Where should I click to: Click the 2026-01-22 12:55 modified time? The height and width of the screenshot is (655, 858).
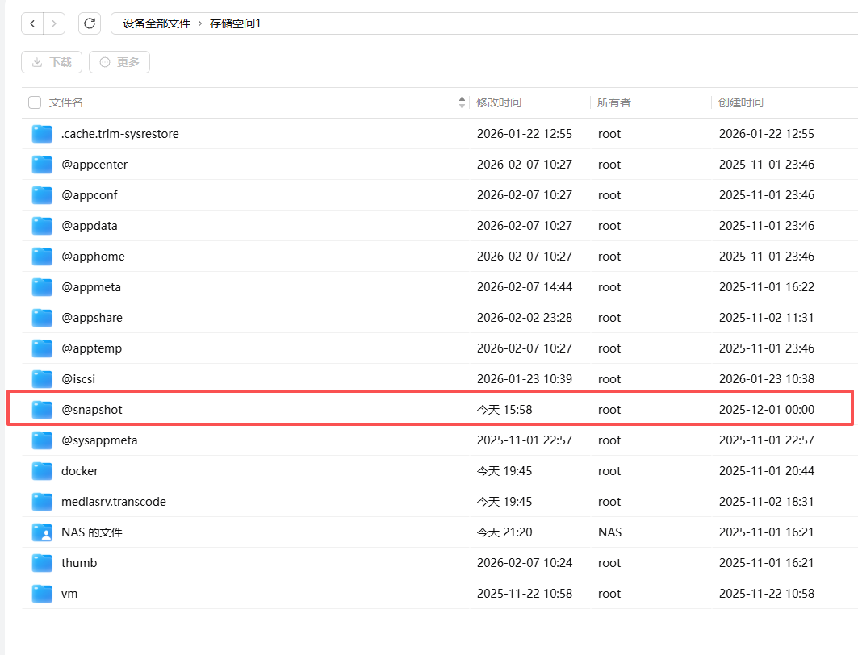pos(524,134)
